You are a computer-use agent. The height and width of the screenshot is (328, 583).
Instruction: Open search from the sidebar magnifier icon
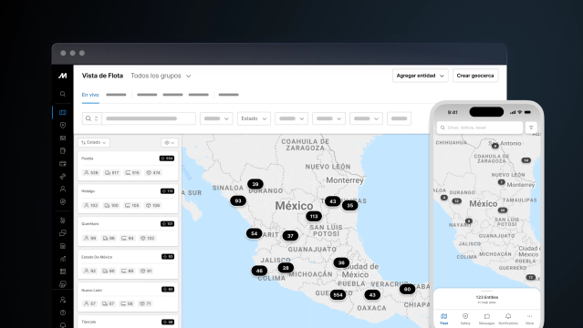(x=63, y=94)
